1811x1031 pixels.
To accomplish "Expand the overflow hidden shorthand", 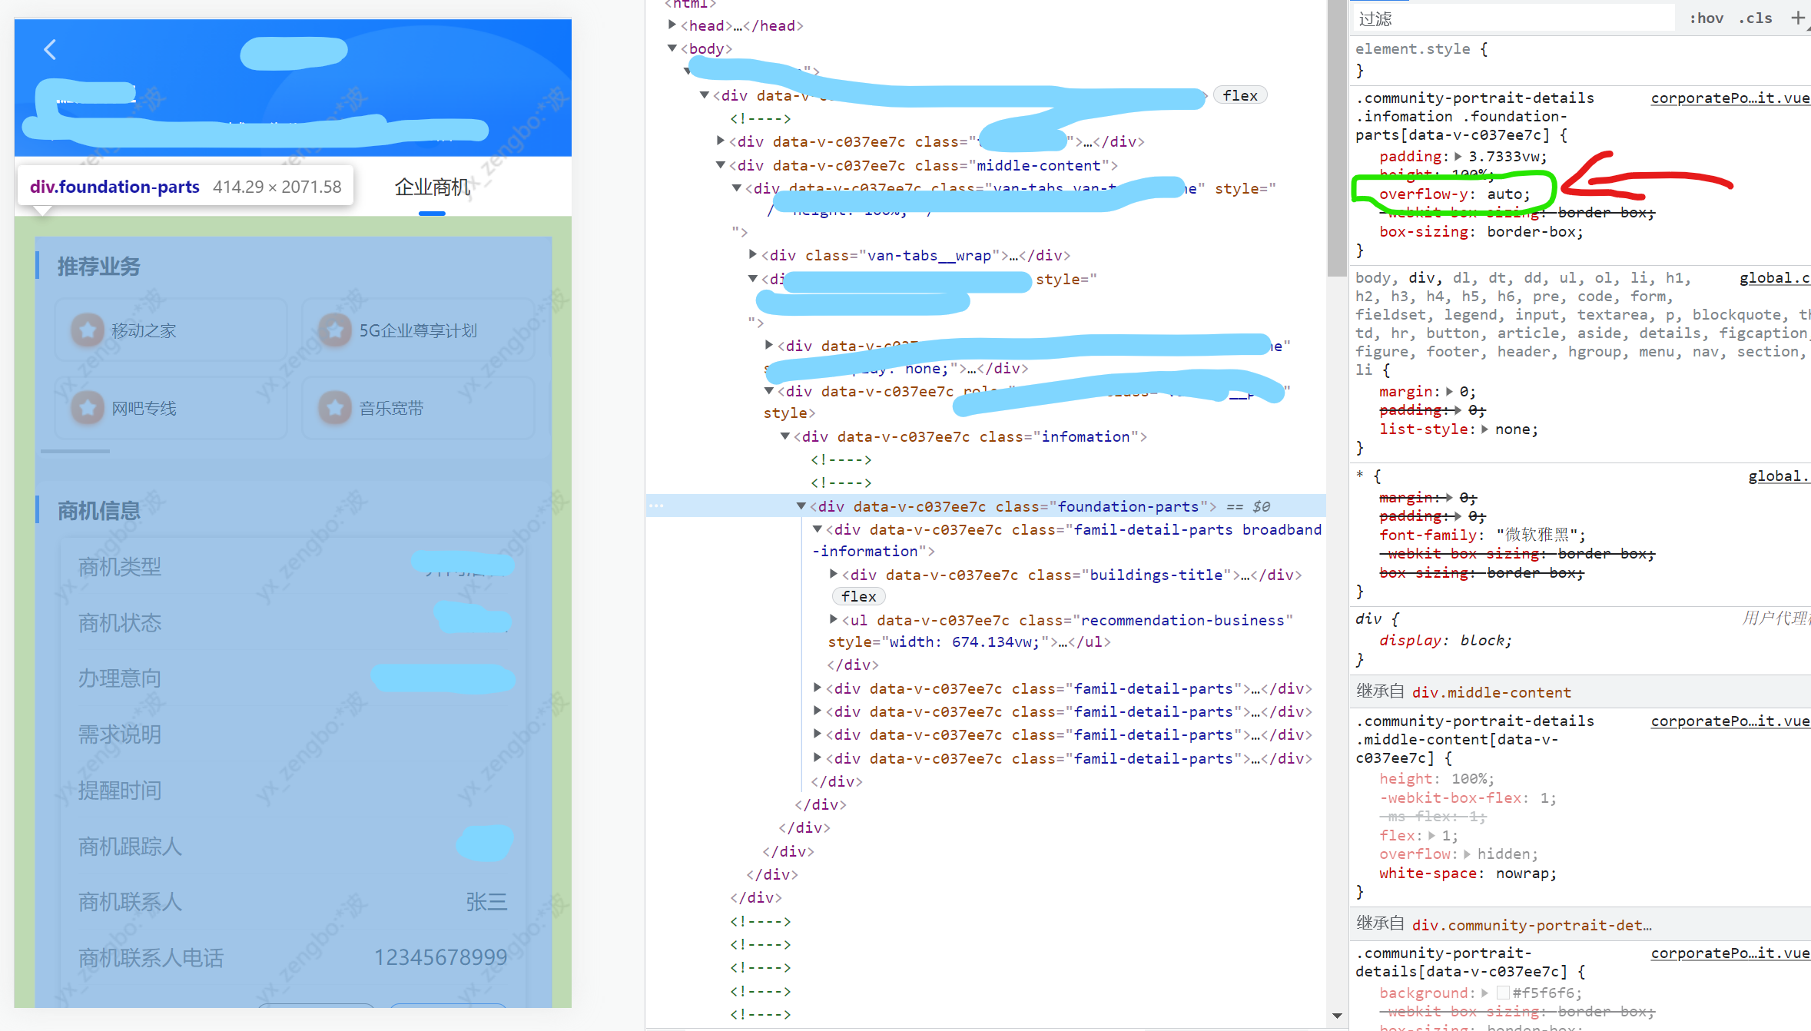I will coord(1468,854).
